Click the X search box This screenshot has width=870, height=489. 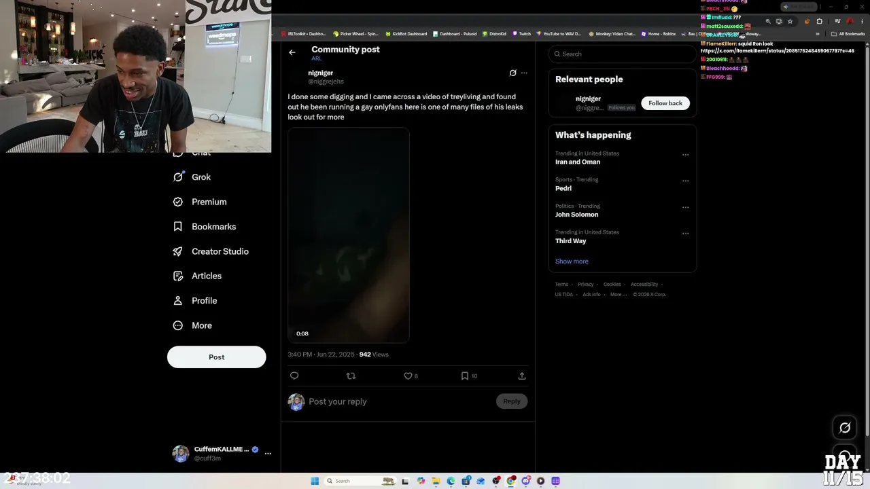pyautogui.click(x=622, y=54)
